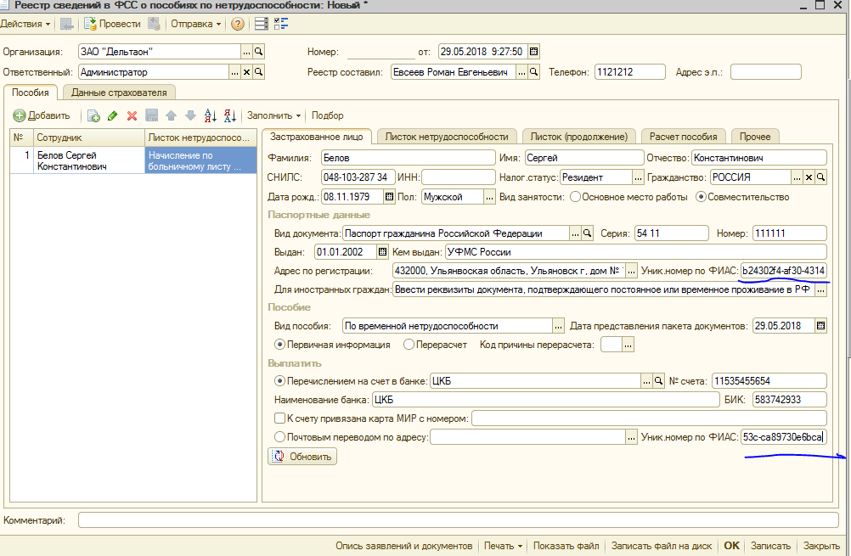Viewport: 851px width, 556px height.
Task: Open calendar icon next to document date
Action: [533, 52]
